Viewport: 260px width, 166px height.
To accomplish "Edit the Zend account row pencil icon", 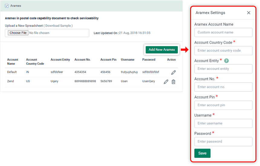I will coord(166,81).
